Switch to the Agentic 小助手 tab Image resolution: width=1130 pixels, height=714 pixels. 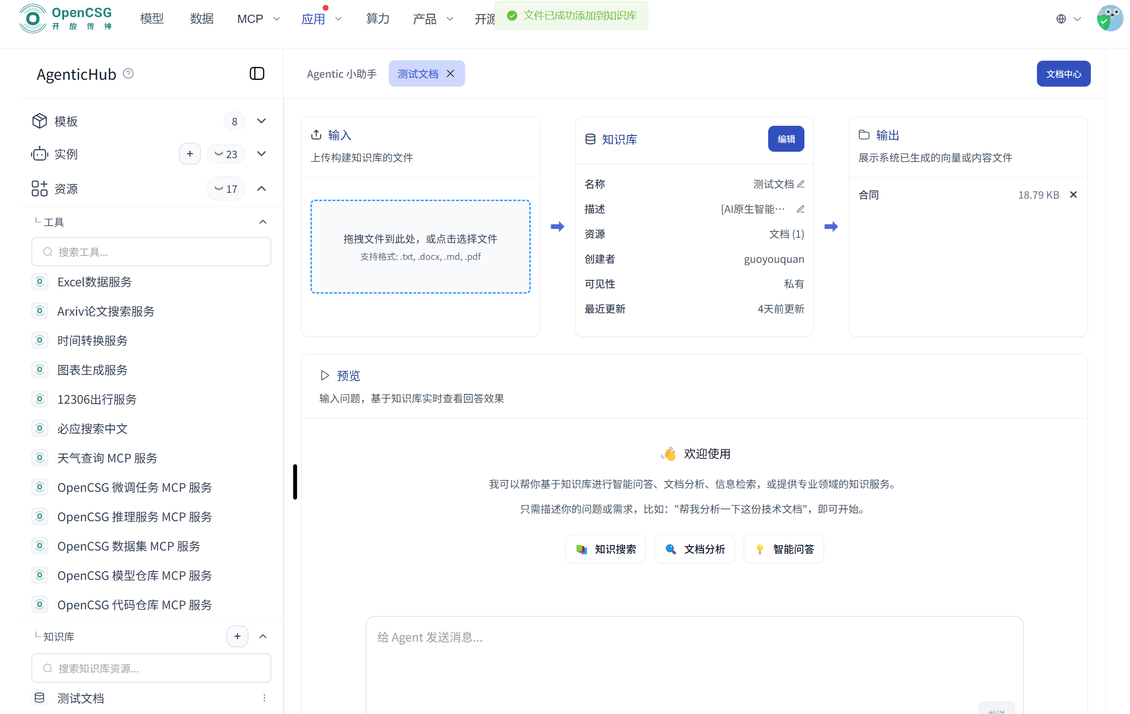pos(342,74)
